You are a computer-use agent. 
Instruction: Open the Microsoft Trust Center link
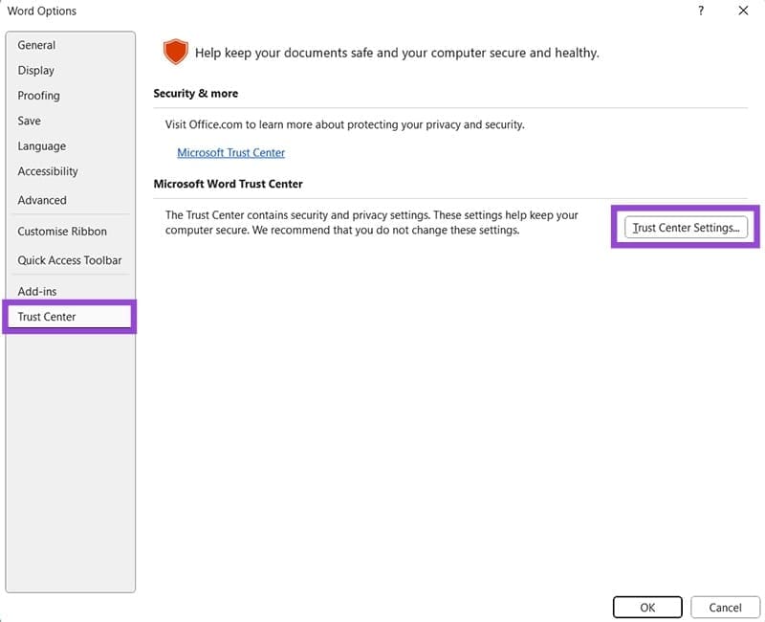[230, 152]
